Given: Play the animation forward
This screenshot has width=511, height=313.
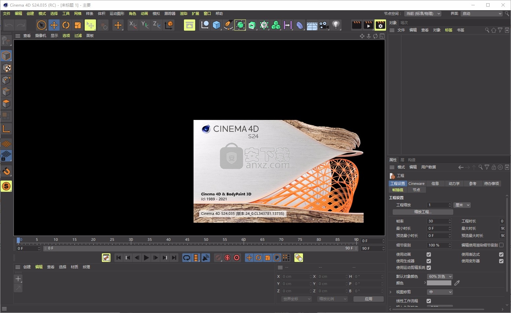Looking at the screenshot, I should tap(146, 258).
